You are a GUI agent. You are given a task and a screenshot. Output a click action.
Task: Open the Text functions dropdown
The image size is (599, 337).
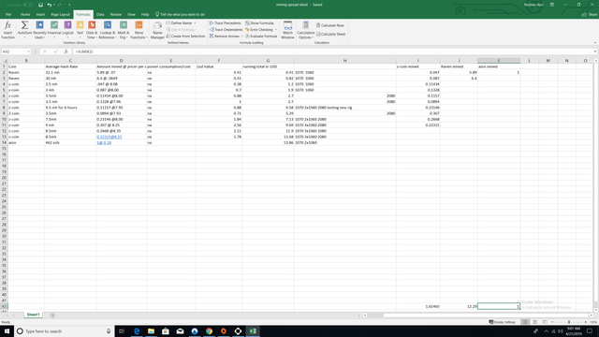(80, 30)
